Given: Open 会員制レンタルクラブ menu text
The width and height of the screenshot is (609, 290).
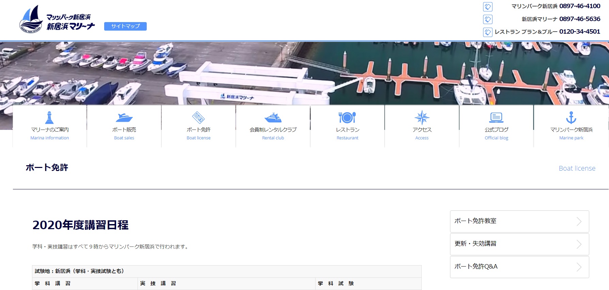Looking at the screenshot, I should click(273, 130).
